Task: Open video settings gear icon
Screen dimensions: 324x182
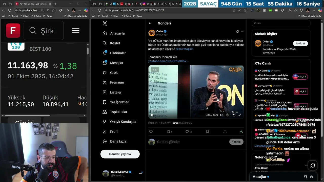Action: pos(228,115)
